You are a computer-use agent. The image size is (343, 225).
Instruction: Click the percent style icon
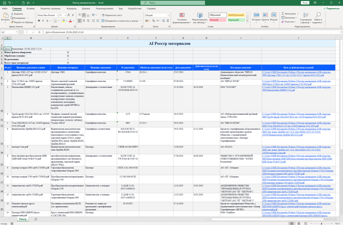(x=153, y=20)
